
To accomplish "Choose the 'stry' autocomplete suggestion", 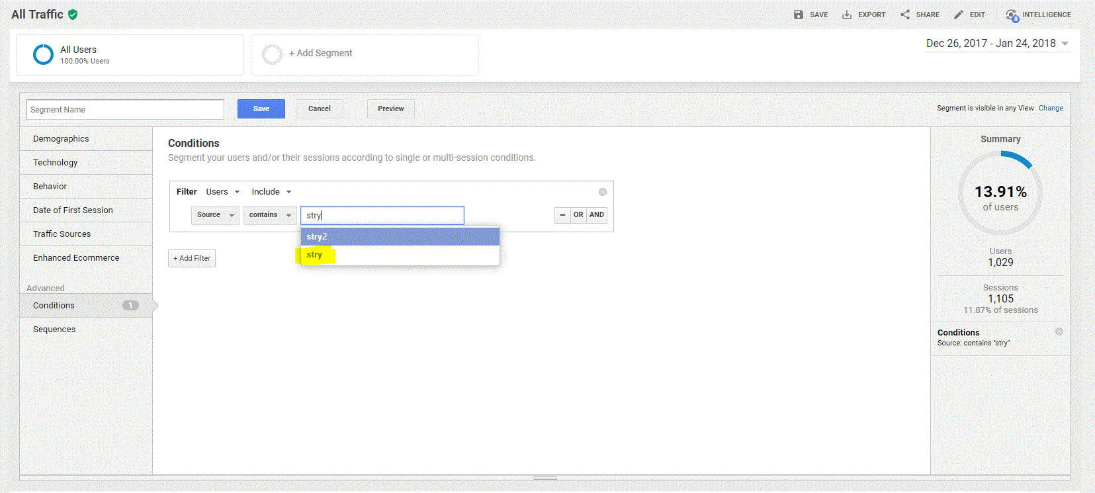I will pos(315,255).
